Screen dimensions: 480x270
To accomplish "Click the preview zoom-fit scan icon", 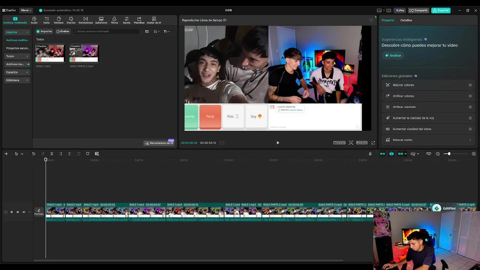I will pyautogui.click(x=351, y=143).
